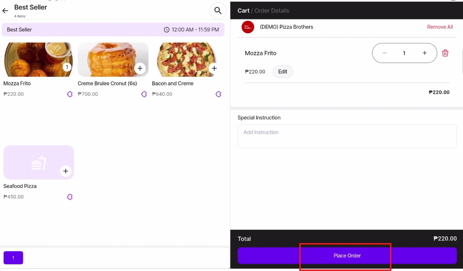Click purple badge icon under Seafood Pizza
Screen dimensions: 463x271
70,197
